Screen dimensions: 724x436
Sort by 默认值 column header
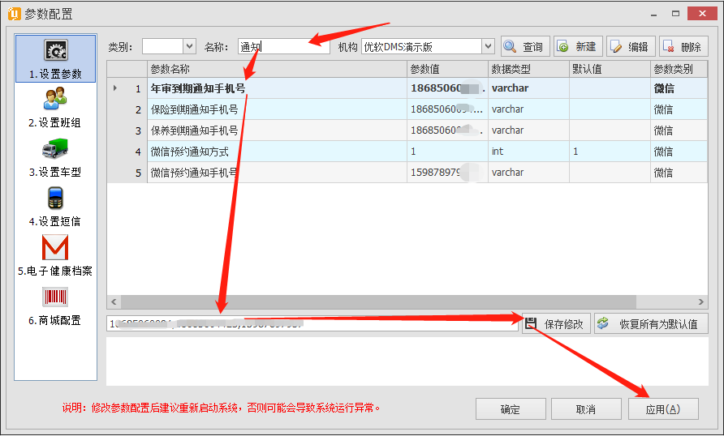tap(610, 69)
